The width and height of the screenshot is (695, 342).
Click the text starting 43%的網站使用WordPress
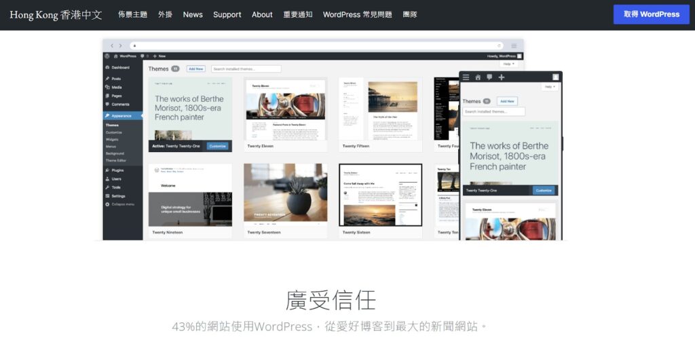pos(329,327)
